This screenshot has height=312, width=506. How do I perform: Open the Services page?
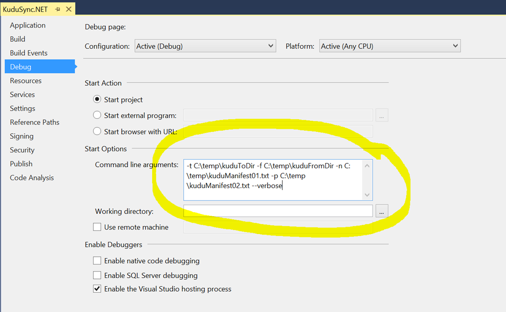click(x=22, y=94)
